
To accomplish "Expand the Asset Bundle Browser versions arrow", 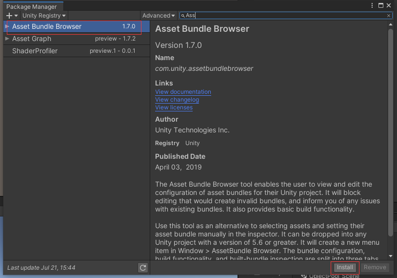I will click(x=7, y=26).
